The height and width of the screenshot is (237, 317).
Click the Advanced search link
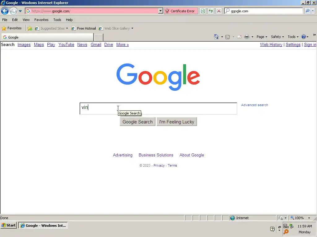pyautogui.click(x=254, y=105)
